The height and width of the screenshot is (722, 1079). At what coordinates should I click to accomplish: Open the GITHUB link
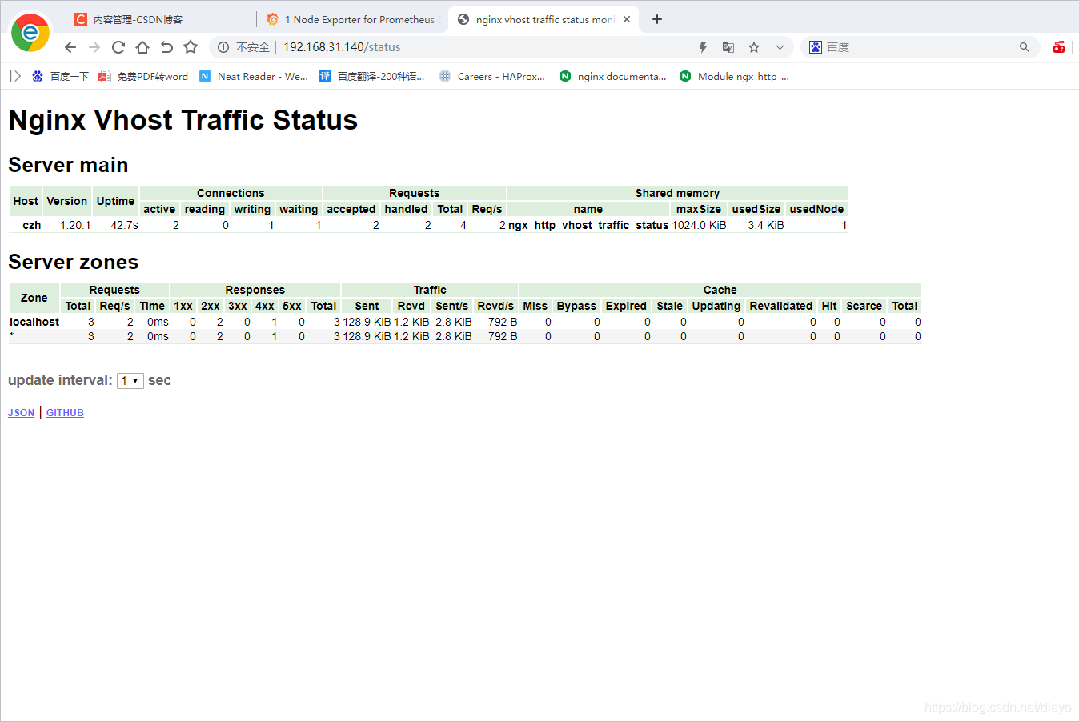click(x=65, y=413)
